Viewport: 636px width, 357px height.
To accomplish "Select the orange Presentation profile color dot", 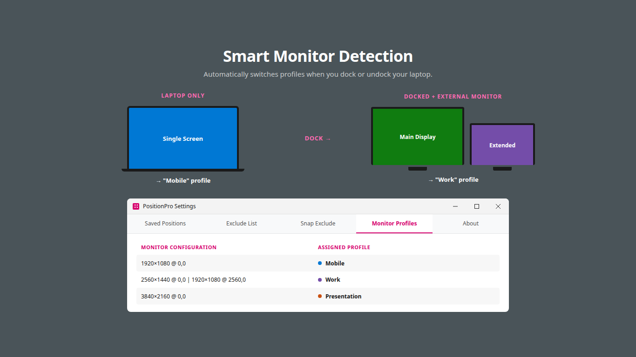I will point(319,296).
